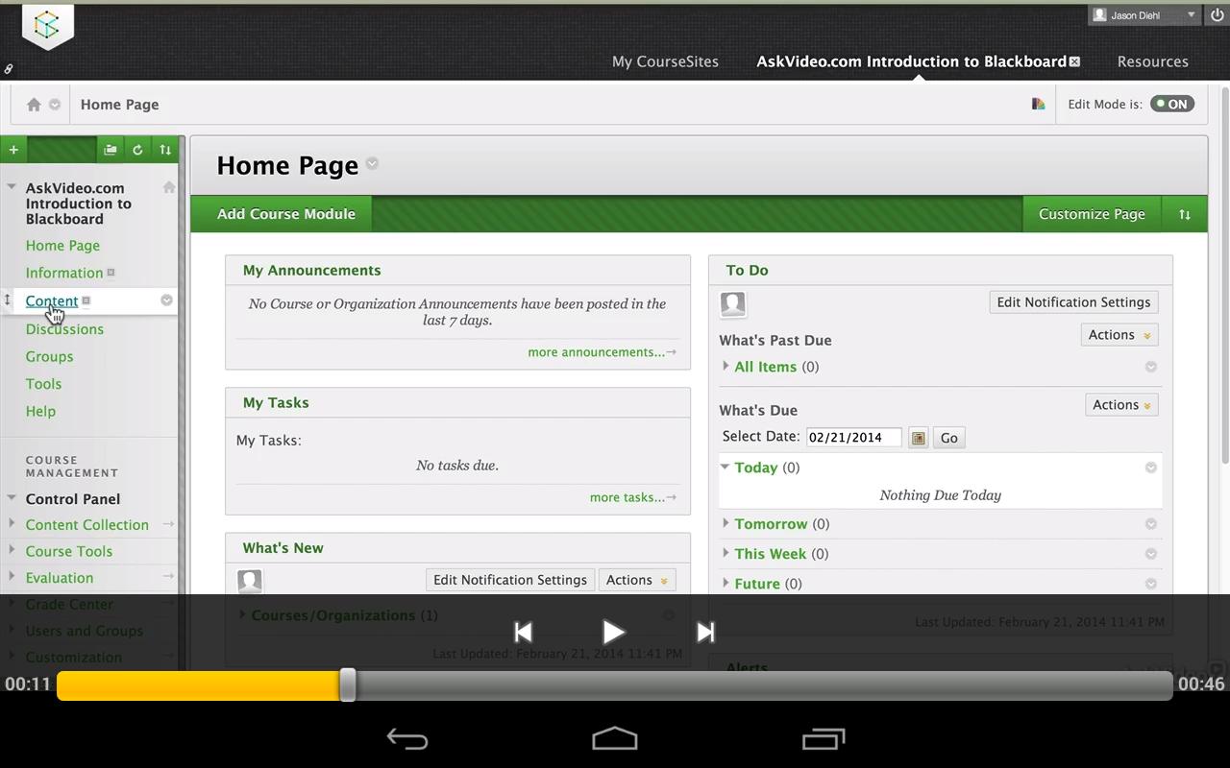Click the CourseSites cube logo
Viewport: 1230px width, 768px height.
47,26
